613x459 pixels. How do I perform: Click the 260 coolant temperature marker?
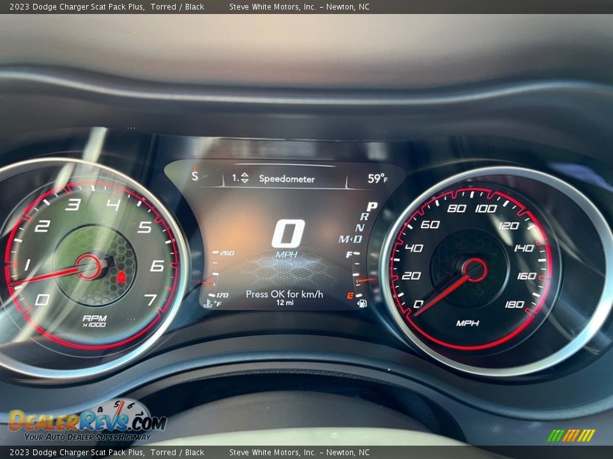tap(227, 253)
